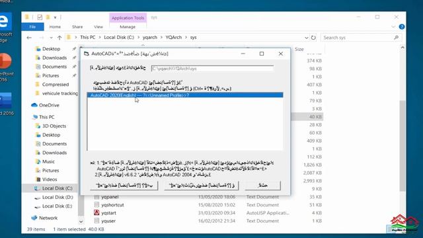Click sys breadcrumb segment
This screenshot has height=238, width=423.
point(193,37)
